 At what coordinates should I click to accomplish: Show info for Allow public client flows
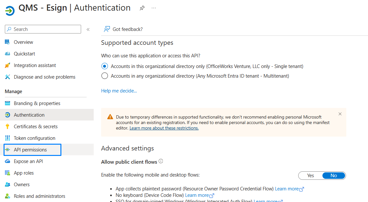click(161, 161)
